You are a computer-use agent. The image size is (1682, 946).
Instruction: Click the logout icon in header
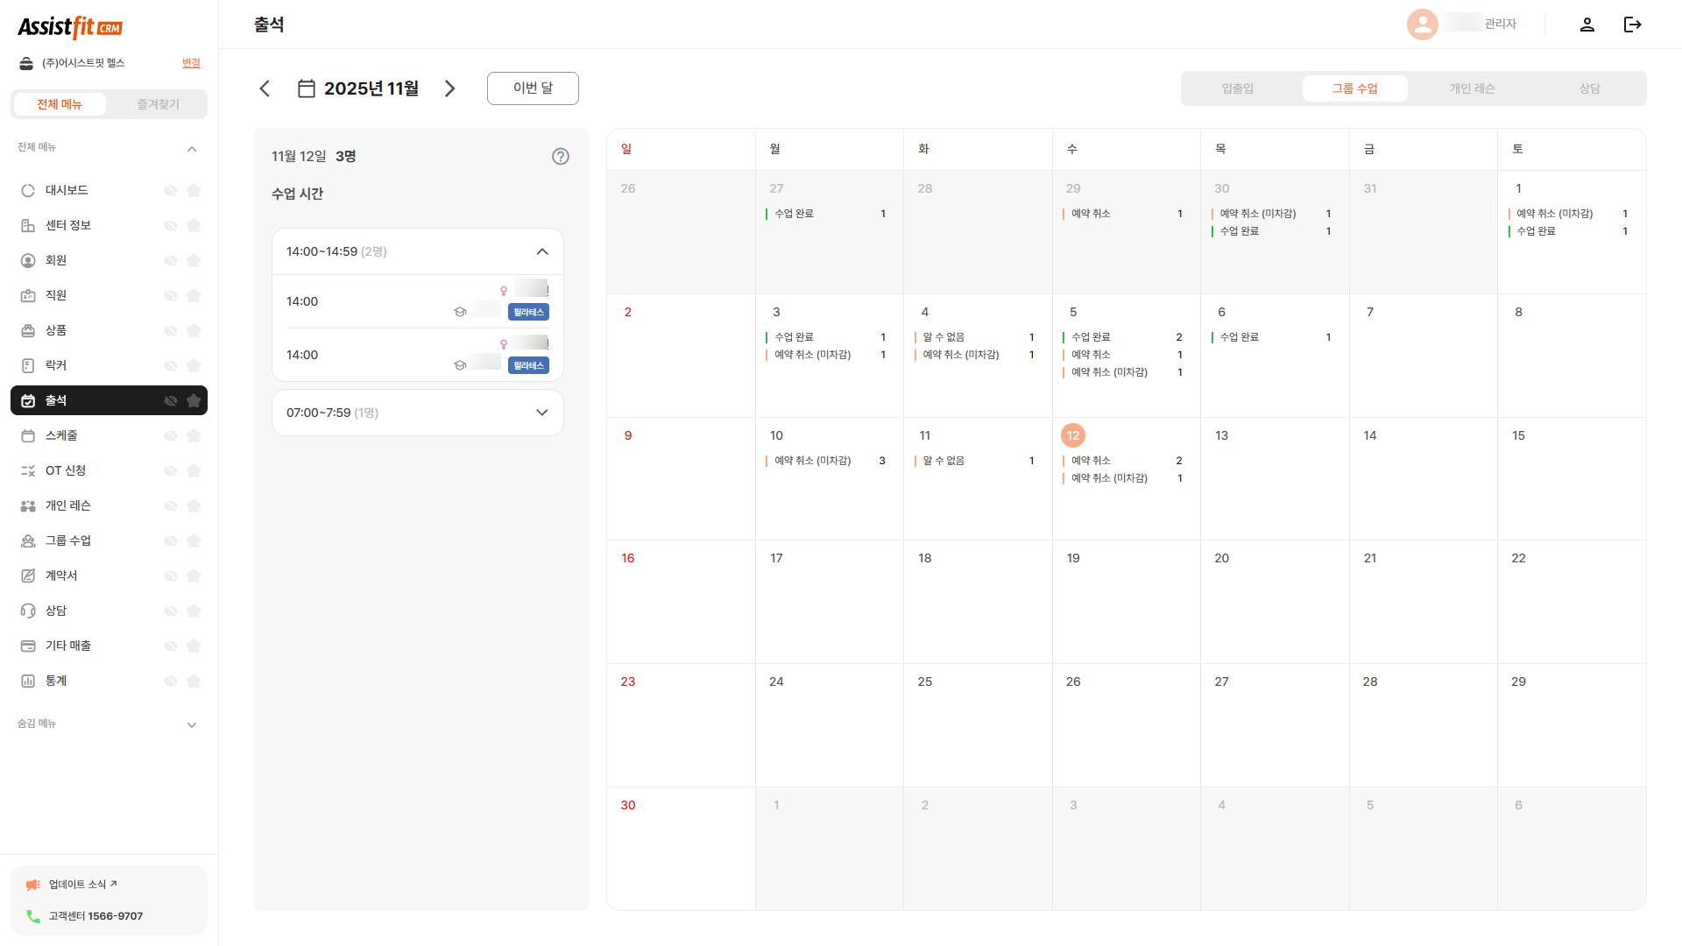(1632, 25)
